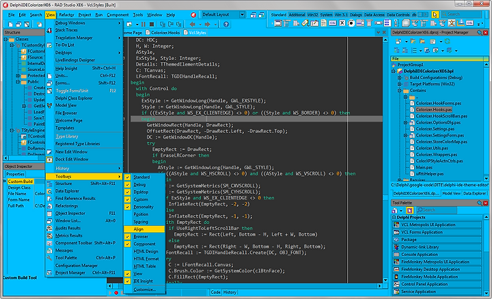Click the component palette Search box
492x299 pixels.
tap(461, 14)
